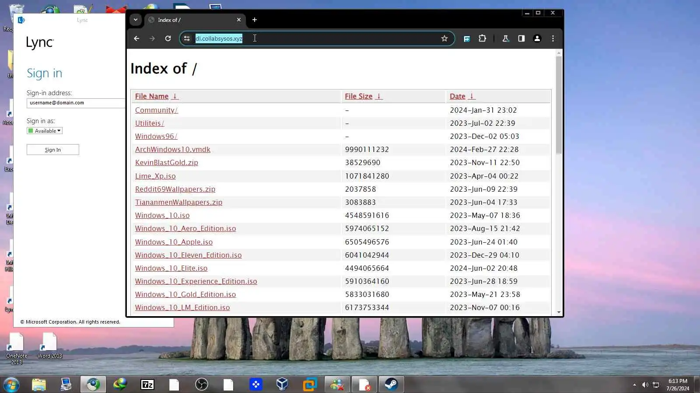Screen dimensions: 700x393
Task: Expand the Lync Available status dropdown
Action: tap(45, 131)
